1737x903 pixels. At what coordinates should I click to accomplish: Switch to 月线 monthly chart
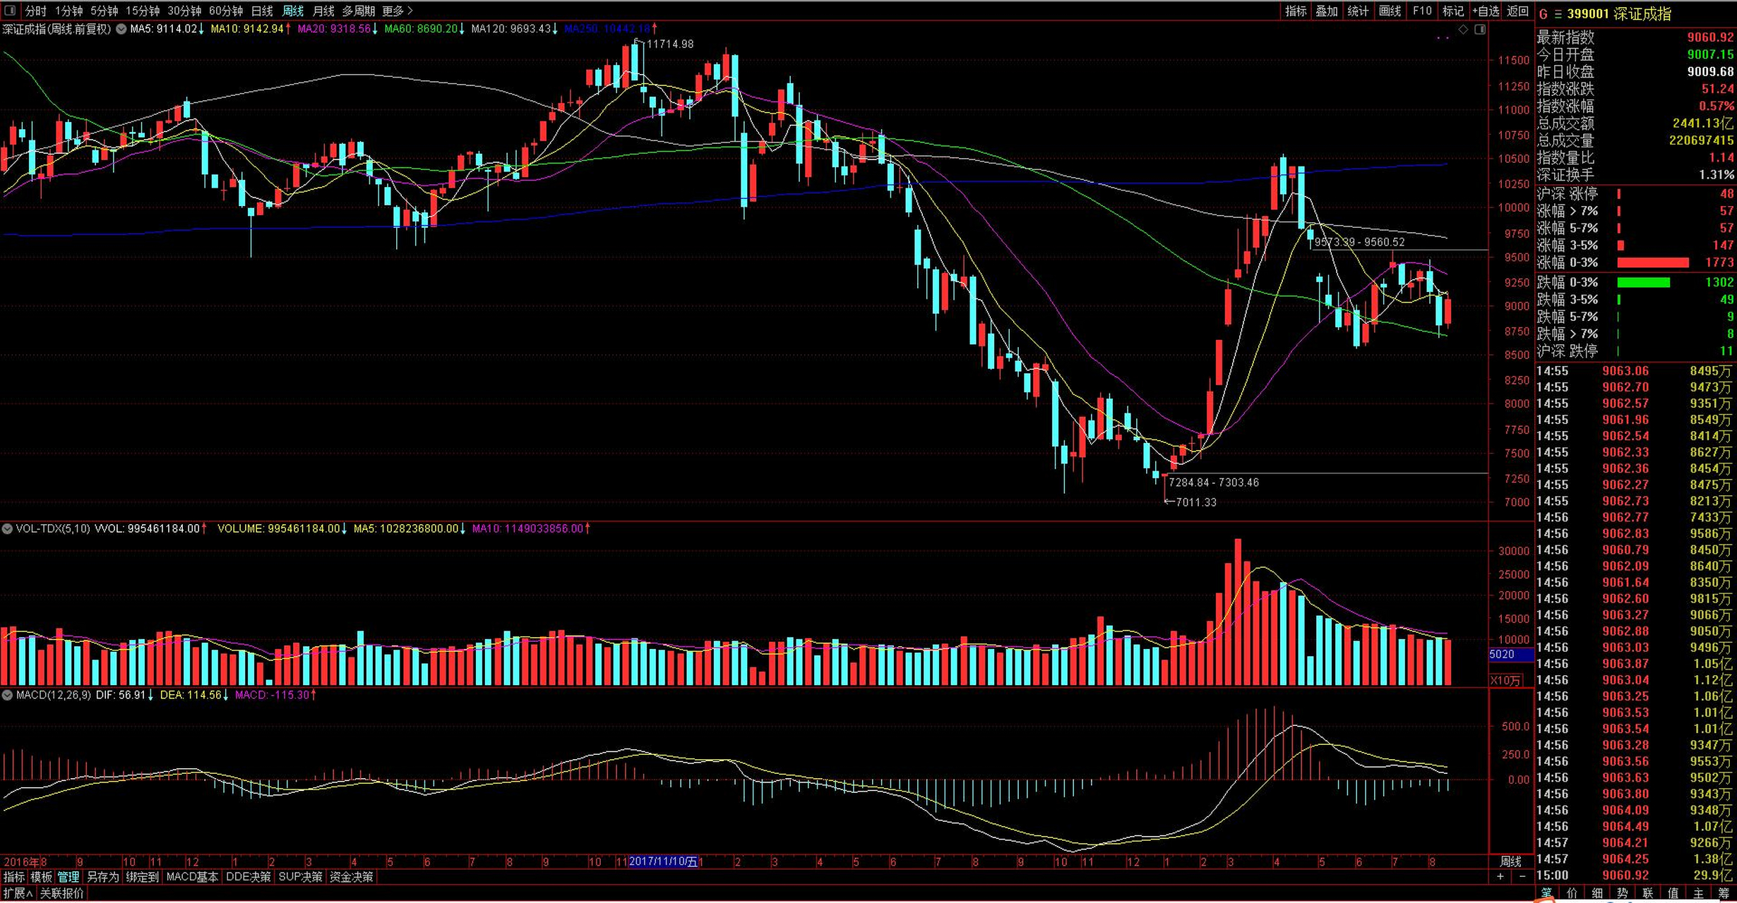pos(323,11)
